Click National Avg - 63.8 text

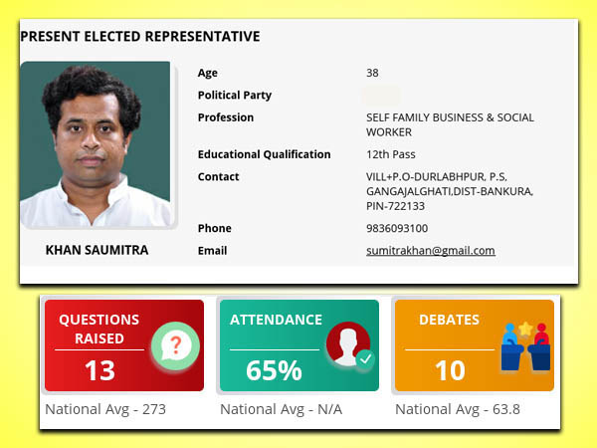pyautogui.click(x=458, y=409)
